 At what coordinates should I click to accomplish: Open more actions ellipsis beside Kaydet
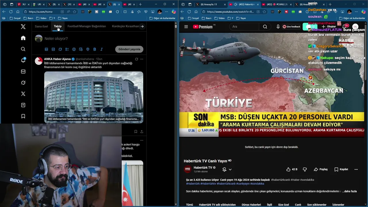[356, 169]
